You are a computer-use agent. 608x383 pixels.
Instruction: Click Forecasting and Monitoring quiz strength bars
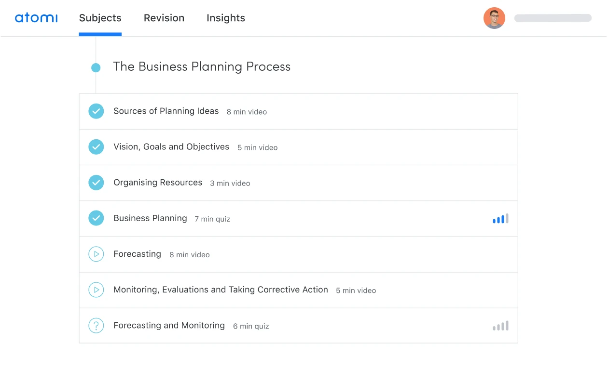coord(500,326)
